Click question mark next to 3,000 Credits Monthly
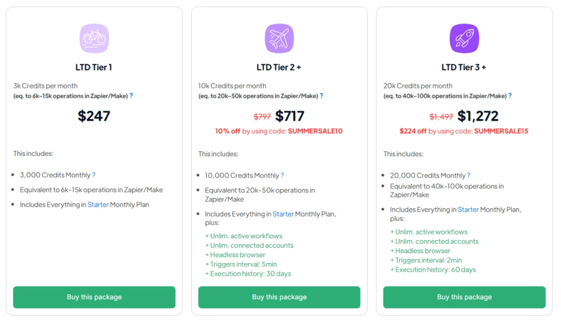This screenshot has width=561, height=320. [x=94, y=175]
